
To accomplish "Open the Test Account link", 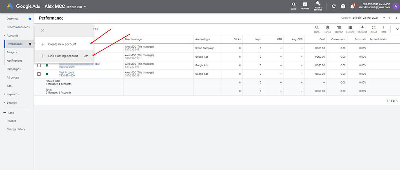I will (x=67, y=73).
